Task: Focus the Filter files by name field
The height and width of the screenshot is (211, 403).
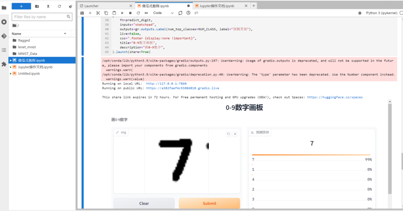Action: [x=42, y=17]
